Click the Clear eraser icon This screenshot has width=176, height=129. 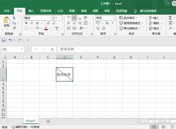click(x=170, y=28)
